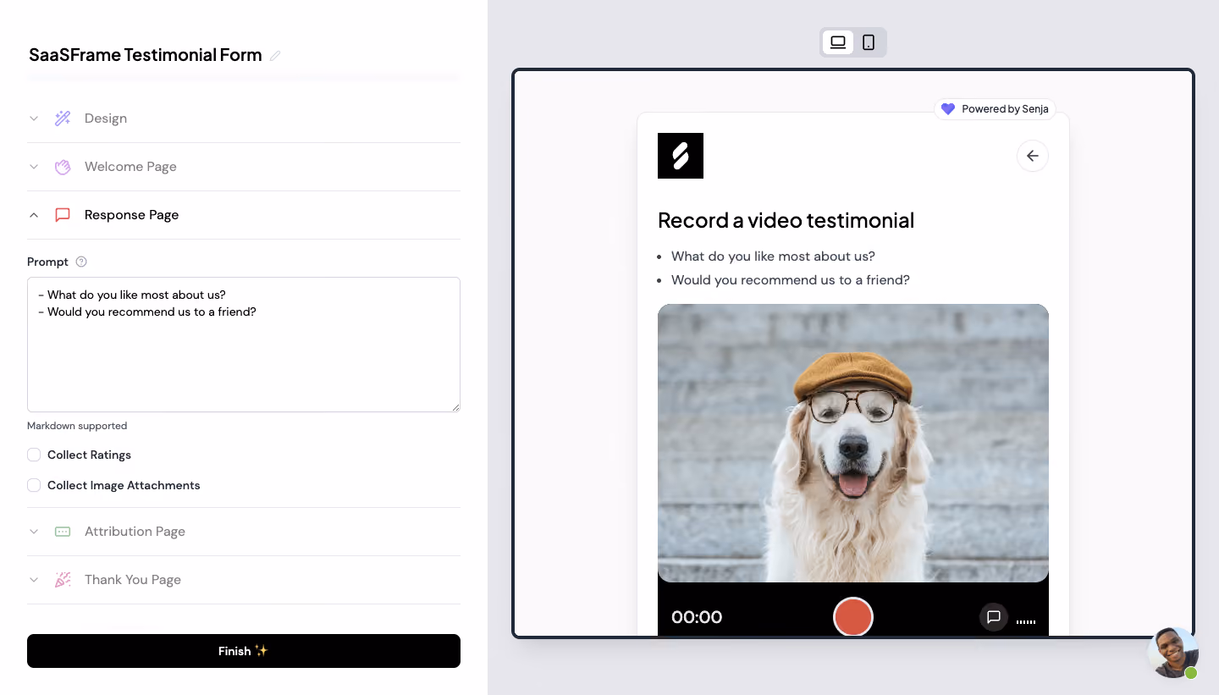Open the Design section label
This screenshot has width=1219, height=695.
pyautogui.click(x=106, y=119)
